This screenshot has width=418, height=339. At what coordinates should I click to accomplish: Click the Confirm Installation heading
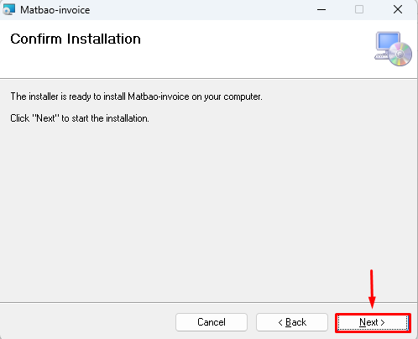coord(76,39)
